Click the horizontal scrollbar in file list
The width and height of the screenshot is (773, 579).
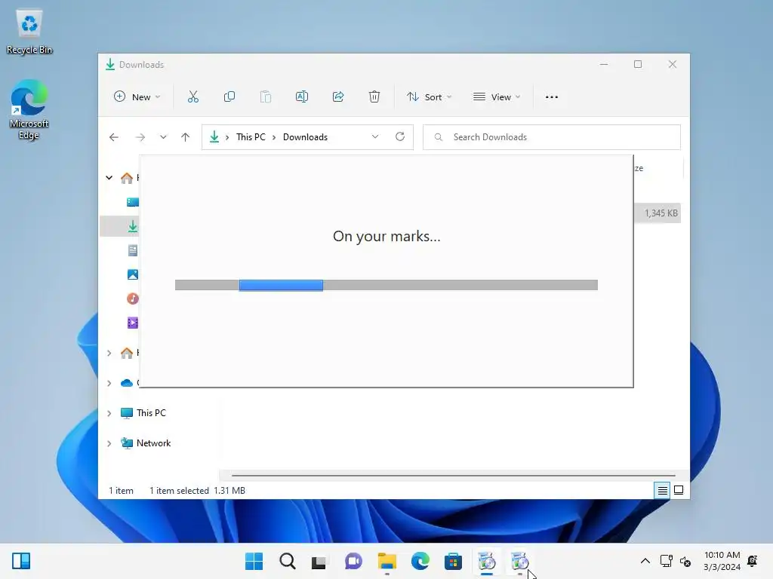pos(453,476)
